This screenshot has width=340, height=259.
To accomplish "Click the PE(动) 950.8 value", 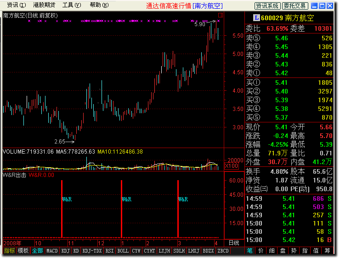I will pos(324,189).
